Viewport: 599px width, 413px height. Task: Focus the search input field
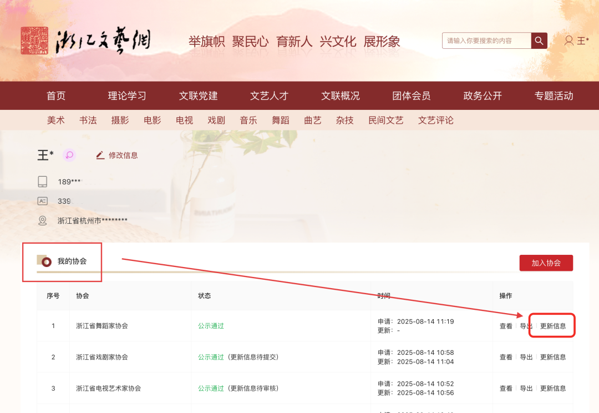pyautogui.click(x=486, y=41)
